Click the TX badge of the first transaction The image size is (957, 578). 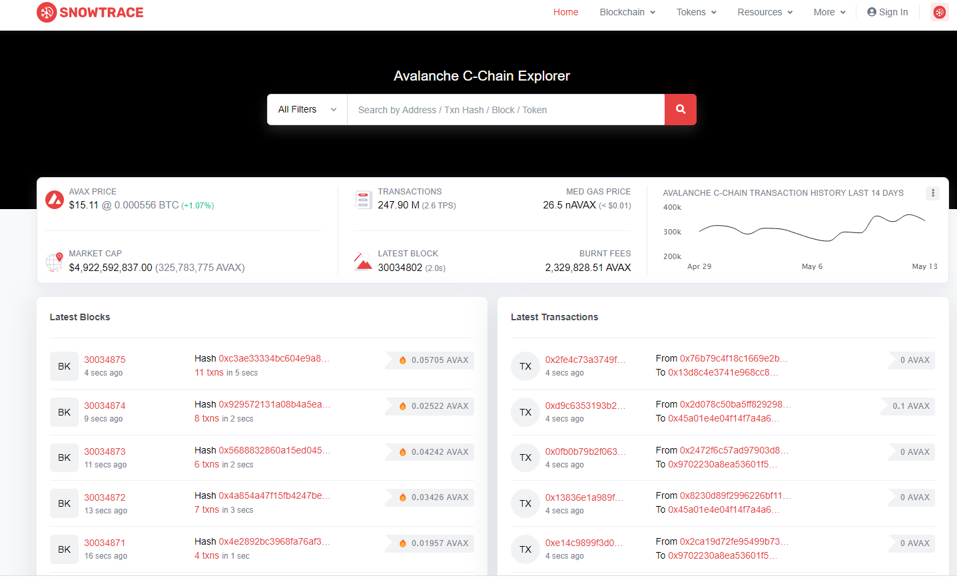click(x=525, y=366)
